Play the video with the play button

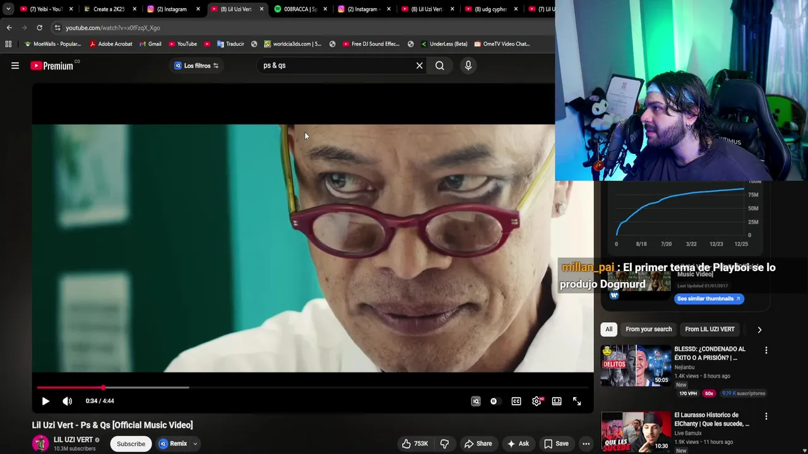[45, 401]
